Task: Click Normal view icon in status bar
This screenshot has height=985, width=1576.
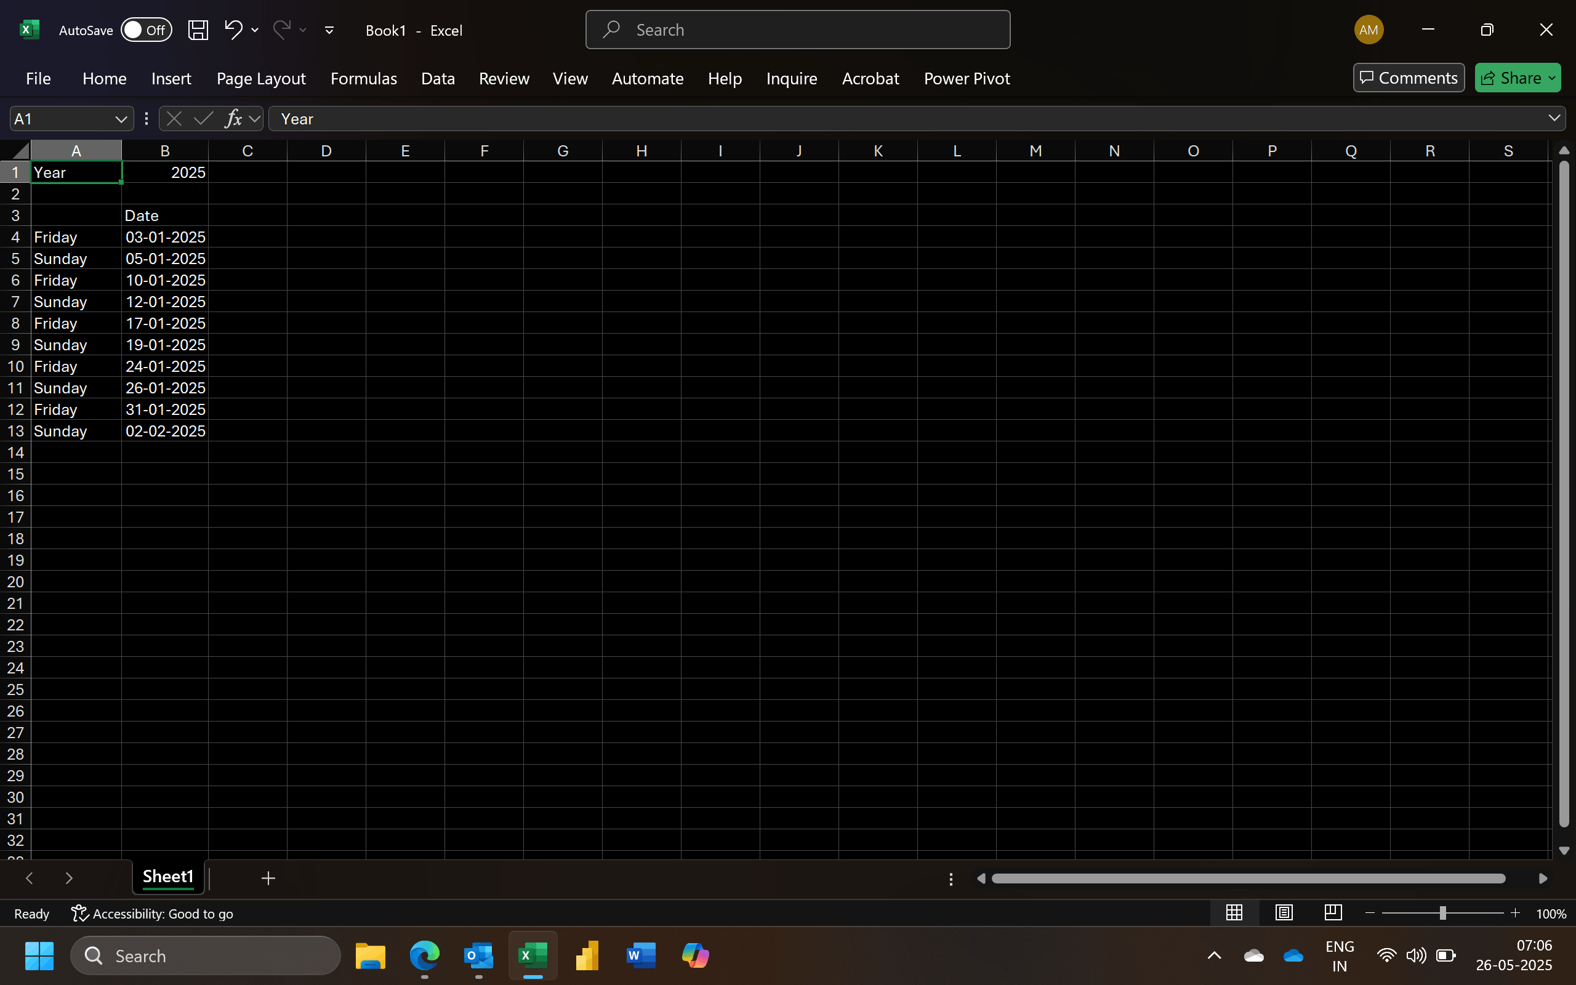Action: click(x=1234, y=914)
